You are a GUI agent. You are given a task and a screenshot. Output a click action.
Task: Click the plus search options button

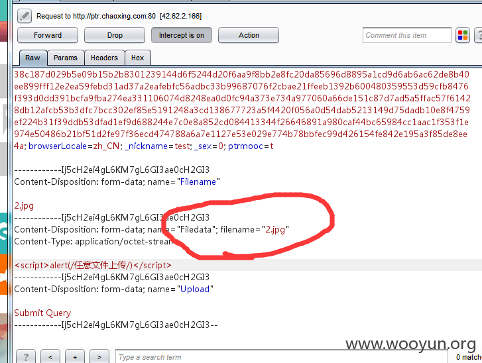75,357
